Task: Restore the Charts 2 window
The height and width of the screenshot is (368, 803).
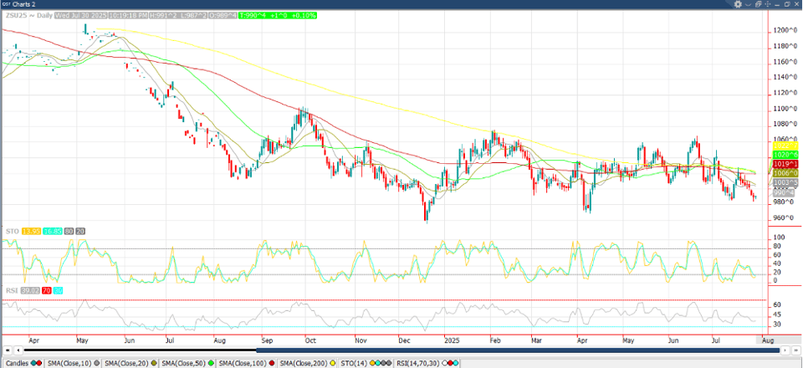Action: (787, 4)
